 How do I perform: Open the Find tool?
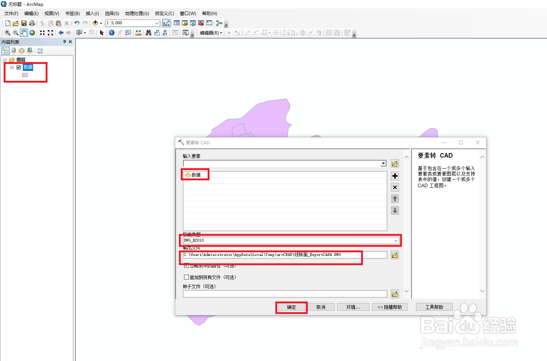pyautogui.click(x=148, y=32)
